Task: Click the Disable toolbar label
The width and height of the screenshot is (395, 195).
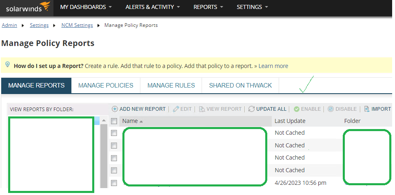Action: pyautogui.click(x=346, y=109)
